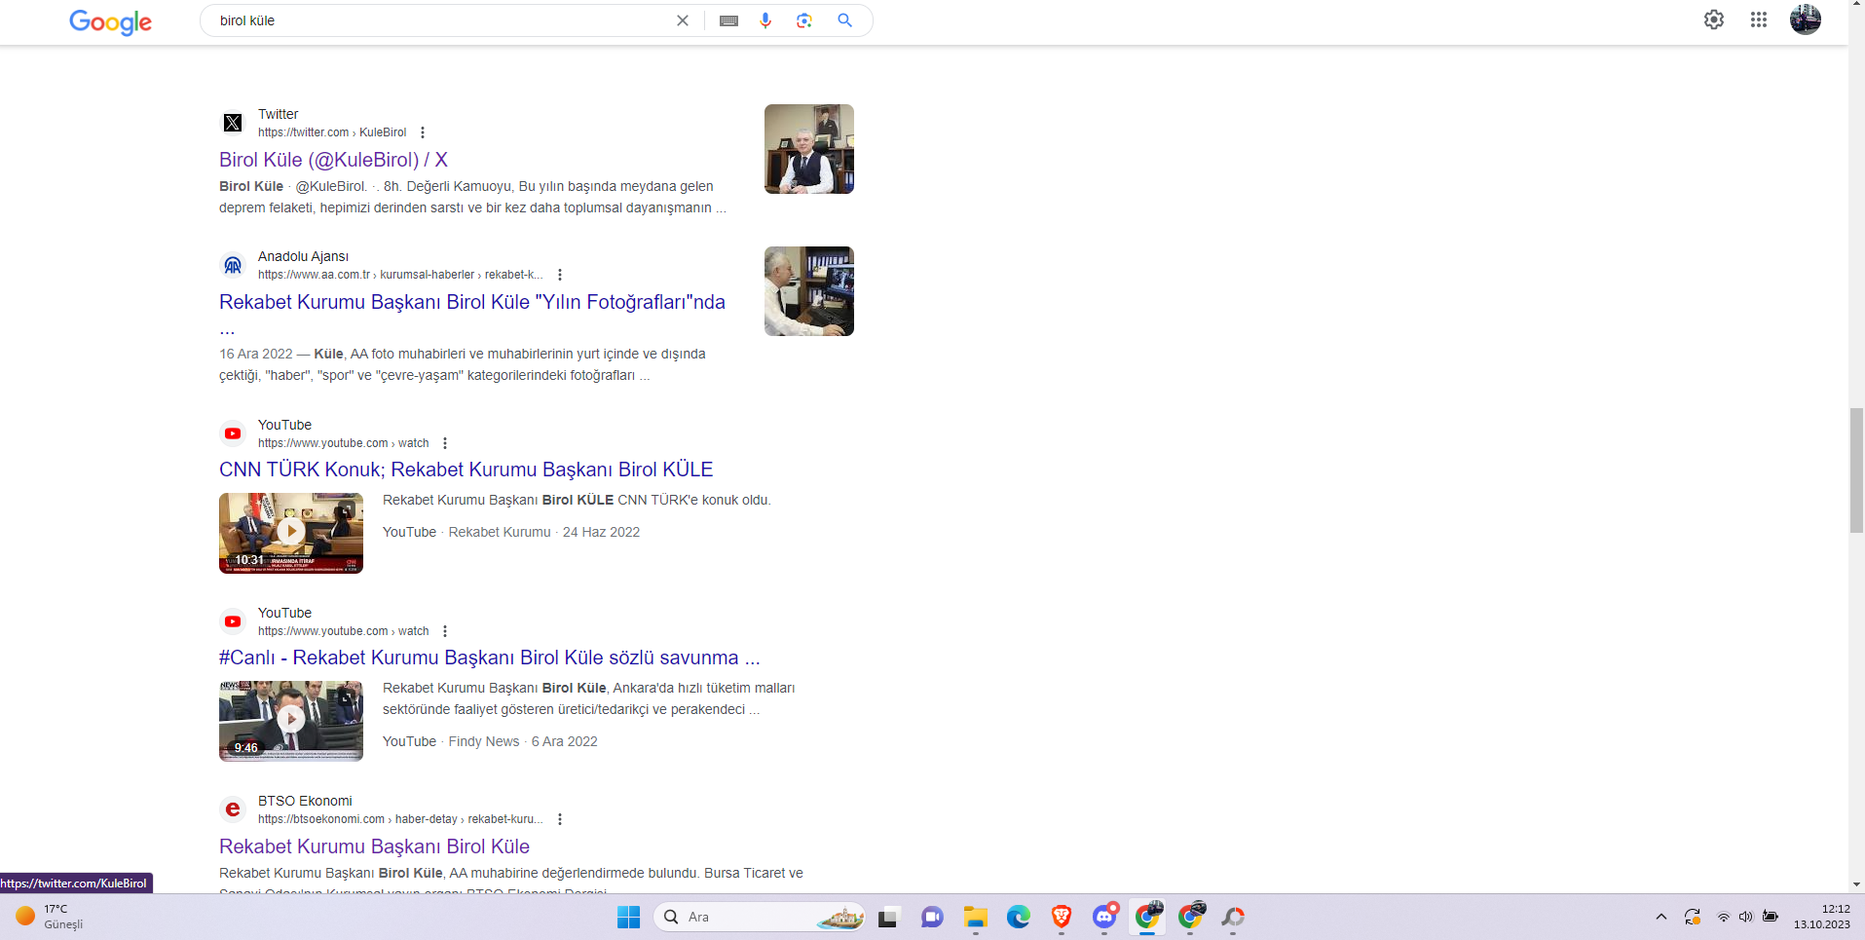
Task: Open the Windows Start menu
Action: (x=629, y=917)
